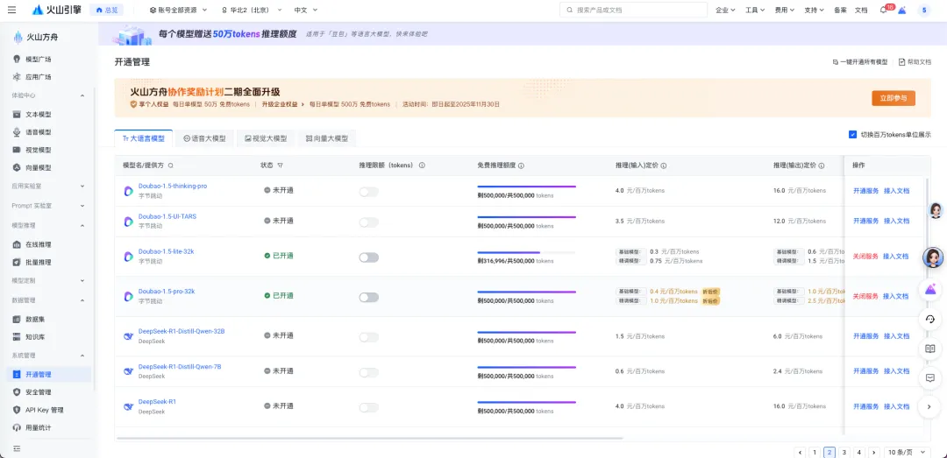Image resolution: width=947 pixels, height=458 pixels.
Task: Click the feedback message floating icon
Action: point(930,377)
